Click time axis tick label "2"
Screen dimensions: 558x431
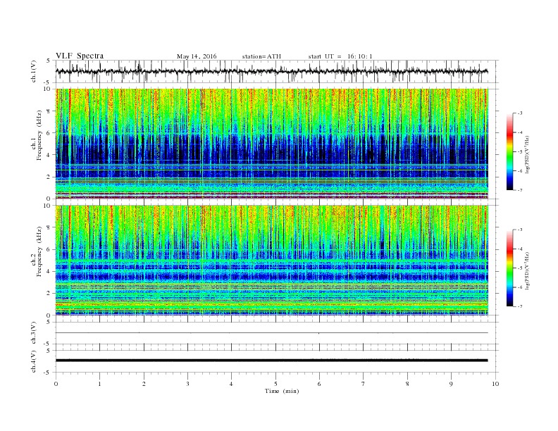click(x=144, y=384)
